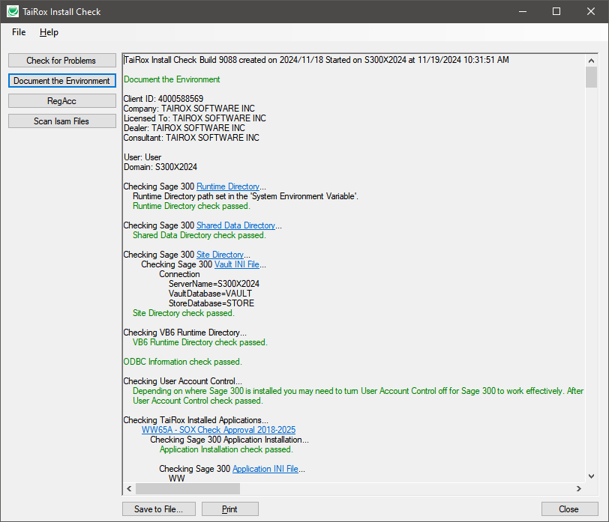Click the horizontal scrollbar thumb

click(187, 488)
